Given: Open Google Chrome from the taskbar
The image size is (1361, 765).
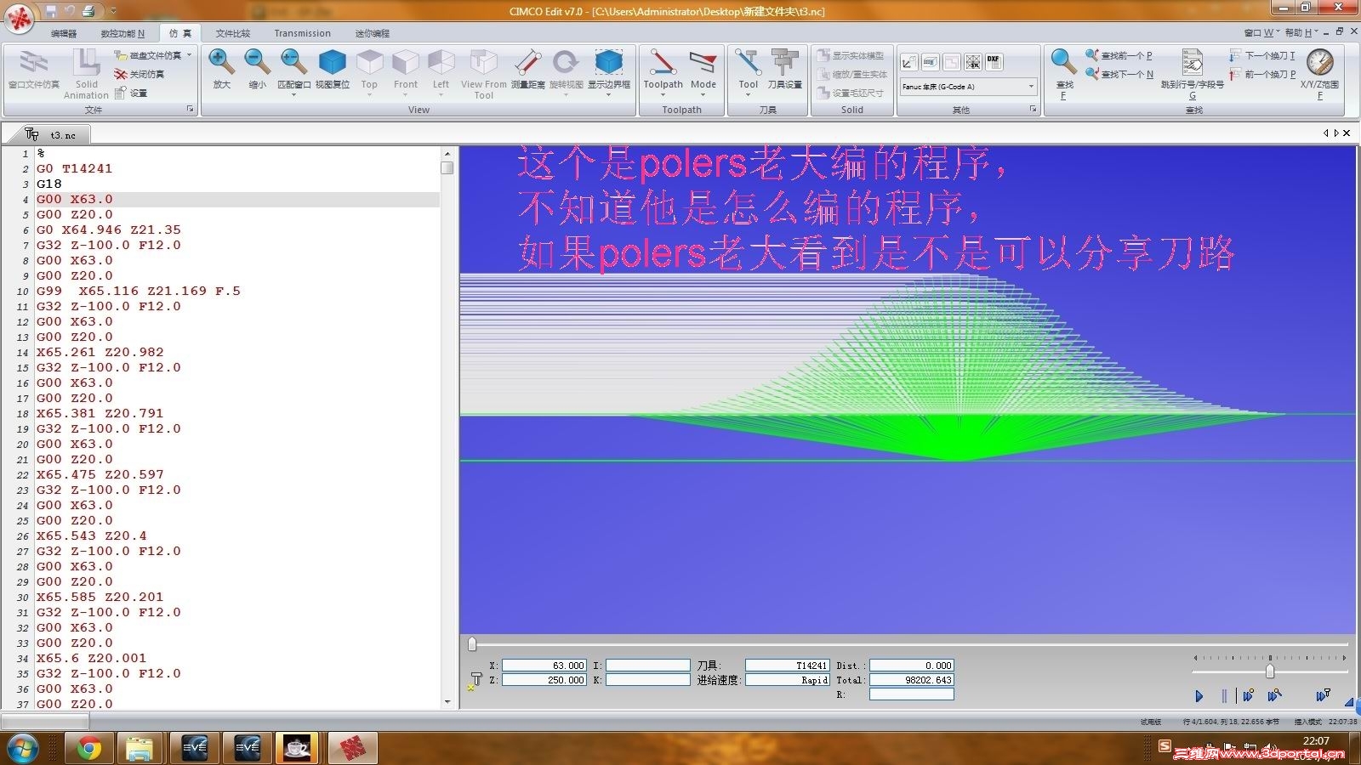Looking at the screenshot, I should point(88,749).
